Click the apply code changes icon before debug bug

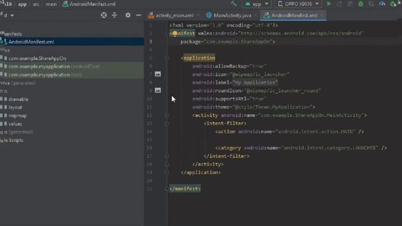350,4
